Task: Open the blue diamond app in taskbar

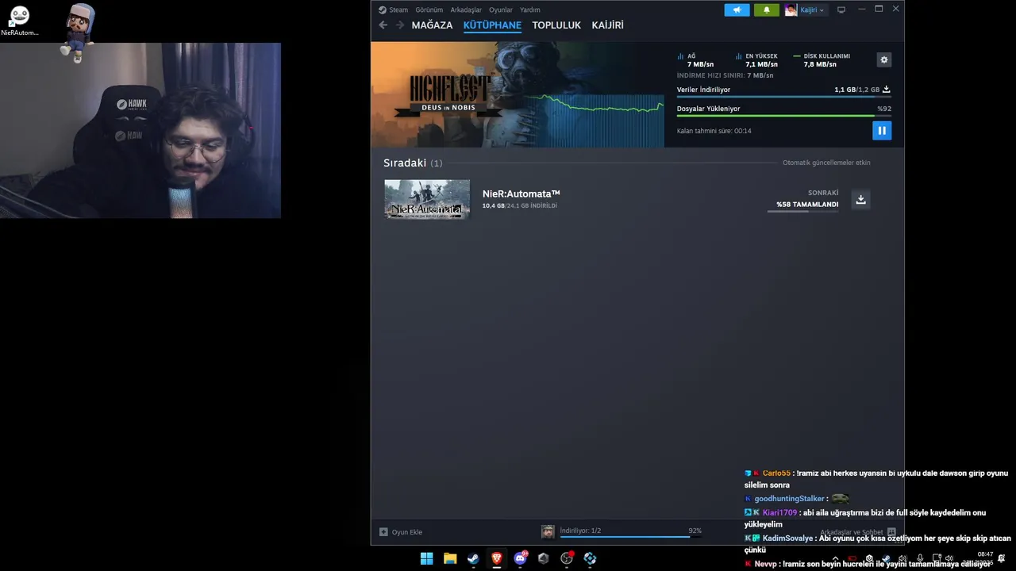Action: (590, 558)
